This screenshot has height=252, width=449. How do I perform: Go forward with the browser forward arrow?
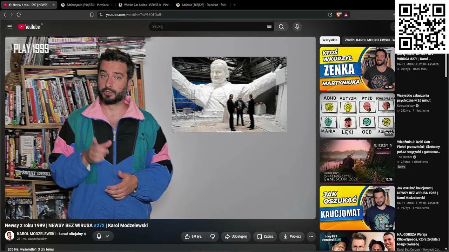(12, 15)
